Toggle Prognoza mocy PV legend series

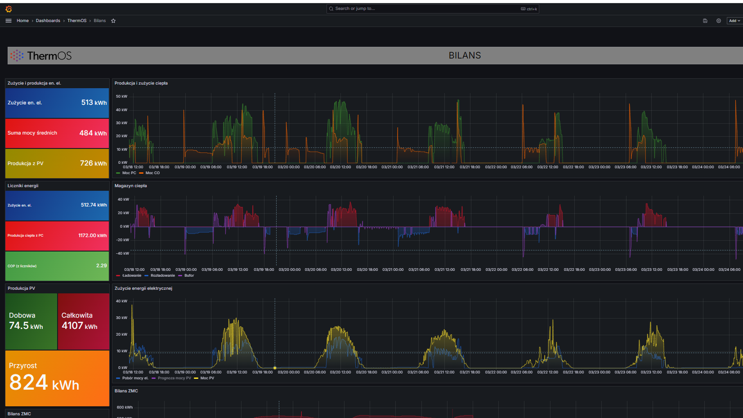(x=174, y=378)
